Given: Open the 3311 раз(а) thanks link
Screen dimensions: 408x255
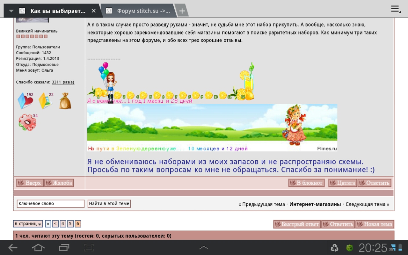Looking at the screenshot, I should [x=63, y=82].
